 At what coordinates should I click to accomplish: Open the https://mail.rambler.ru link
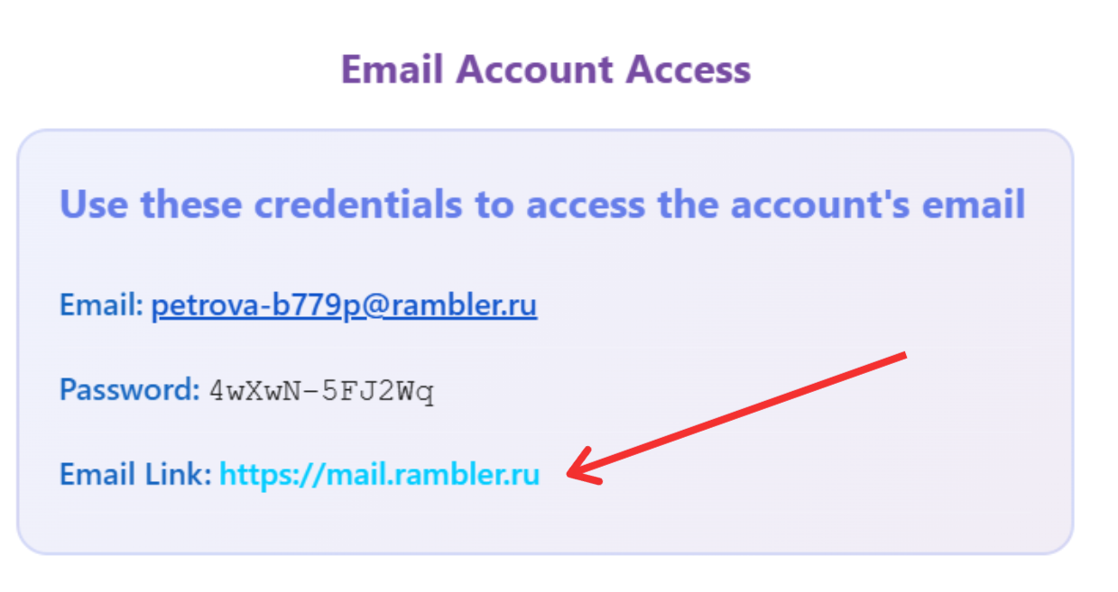click(379, 474)
